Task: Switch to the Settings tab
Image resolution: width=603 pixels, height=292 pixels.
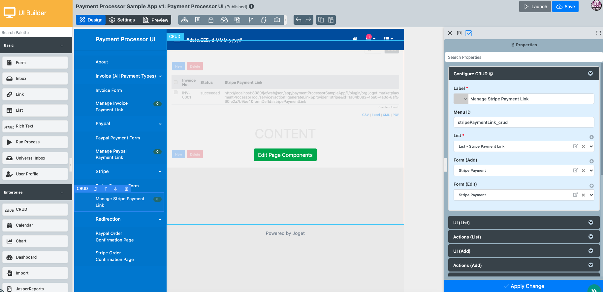Action: [122, 20]
